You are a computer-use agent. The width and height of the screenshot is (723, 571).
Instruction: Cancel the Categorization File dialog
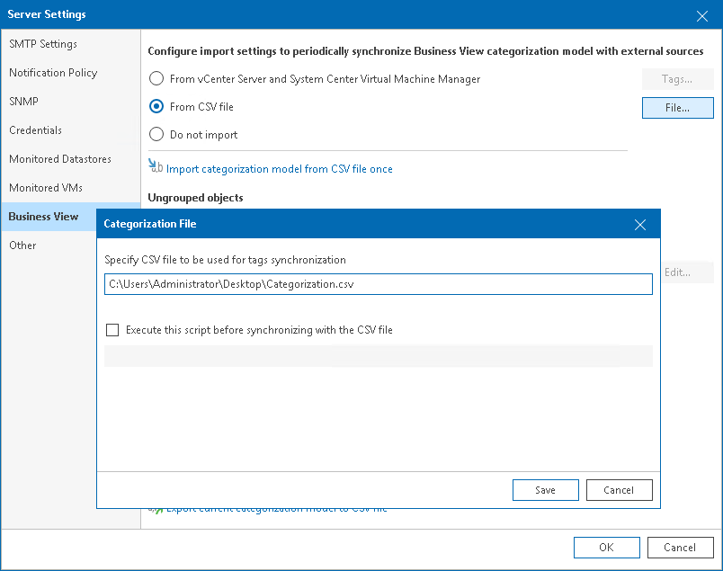click(x=620, y=490)
